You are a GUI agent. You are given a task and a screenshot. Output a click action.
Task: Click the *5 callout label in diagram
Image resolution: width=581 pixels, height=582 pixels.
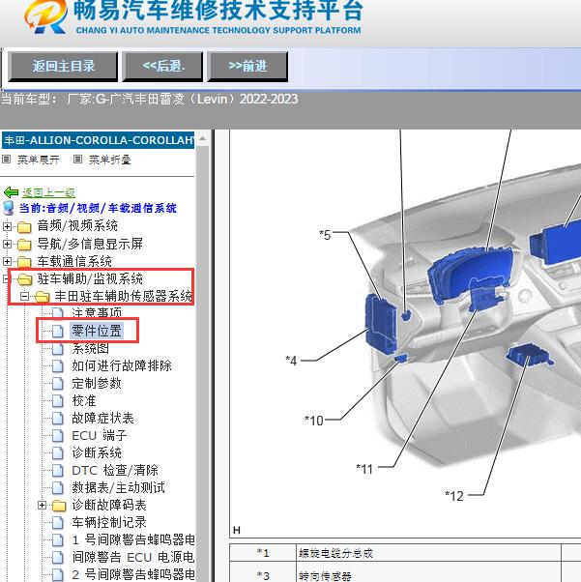tap(325, 235)
